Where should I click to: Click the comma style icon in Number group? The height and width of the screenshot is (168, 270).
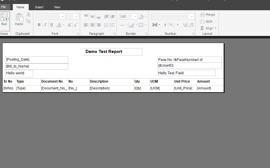[177, 25]
